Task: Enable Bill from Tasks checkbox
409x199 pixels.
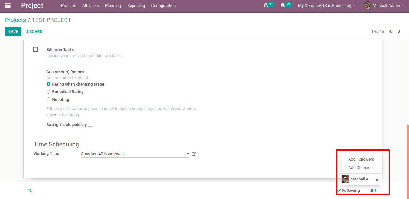Action: pyautogui.click(x=36, y=49)
